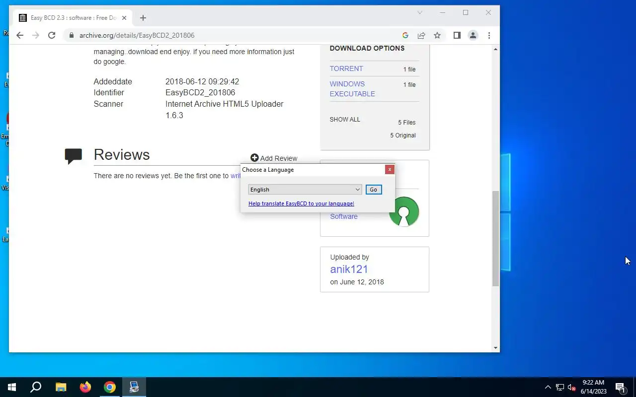Reload the archive.org page
This screenshot has height=397, width=636.
coord(52,35)
